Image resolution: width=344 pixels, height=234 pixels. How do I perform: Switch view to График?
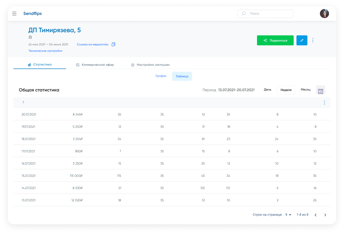click(x=161, y=76)
